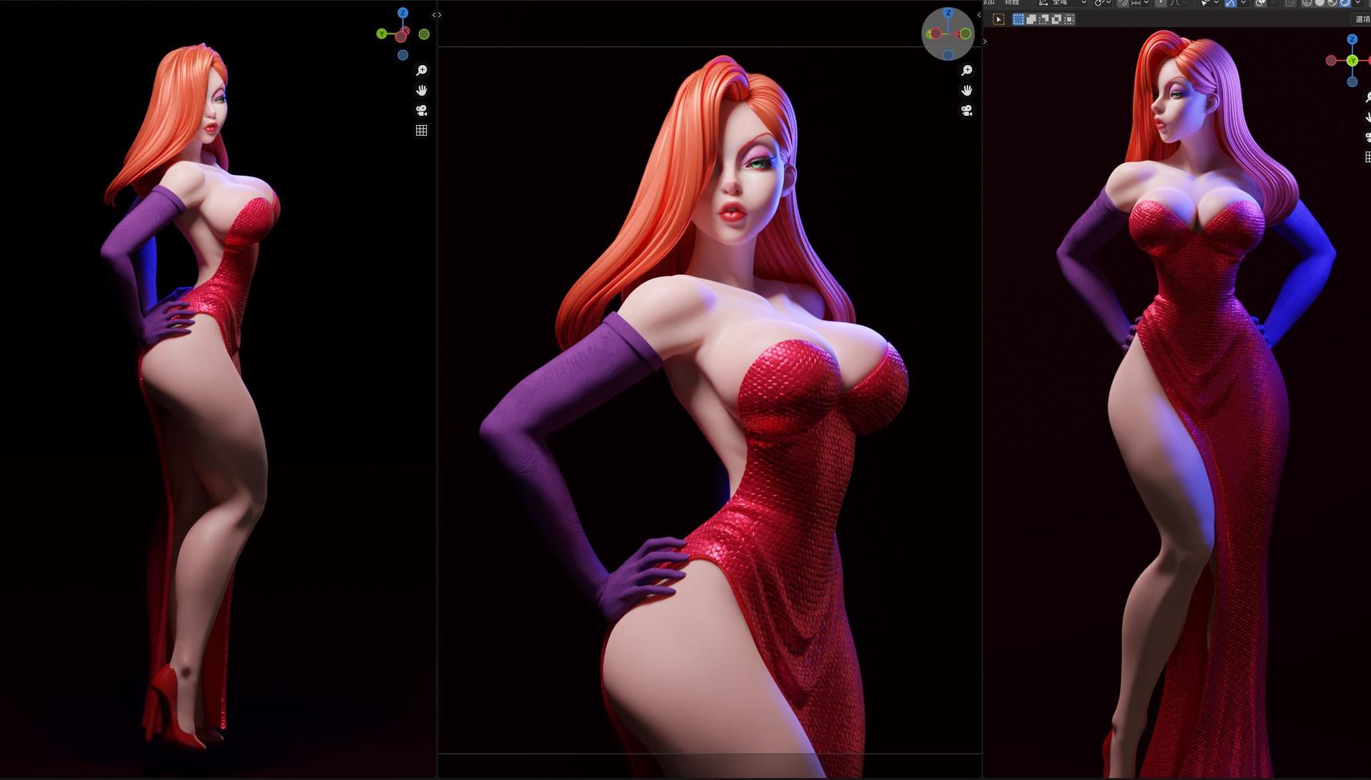Switch to rendered shading

point(1345,2)
